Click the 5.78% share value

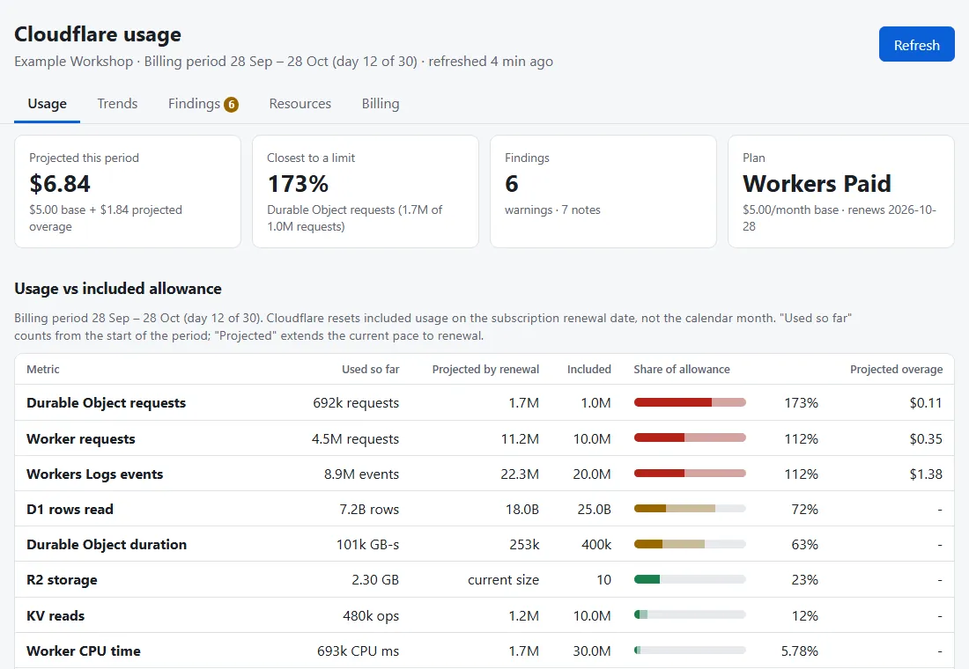(x=800, y=651)
